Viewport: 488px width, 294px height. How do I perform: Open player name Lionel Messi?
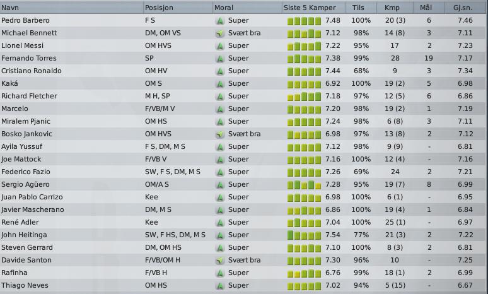coord(23,46)
